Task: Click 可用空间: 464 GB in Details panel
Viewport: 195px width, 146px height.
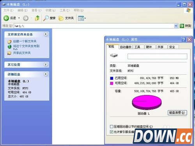Action: point(19,92)
